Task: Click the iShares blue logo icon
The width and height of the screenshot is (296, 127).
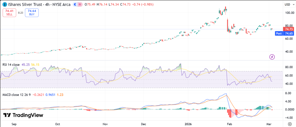Action: [4, 5]
